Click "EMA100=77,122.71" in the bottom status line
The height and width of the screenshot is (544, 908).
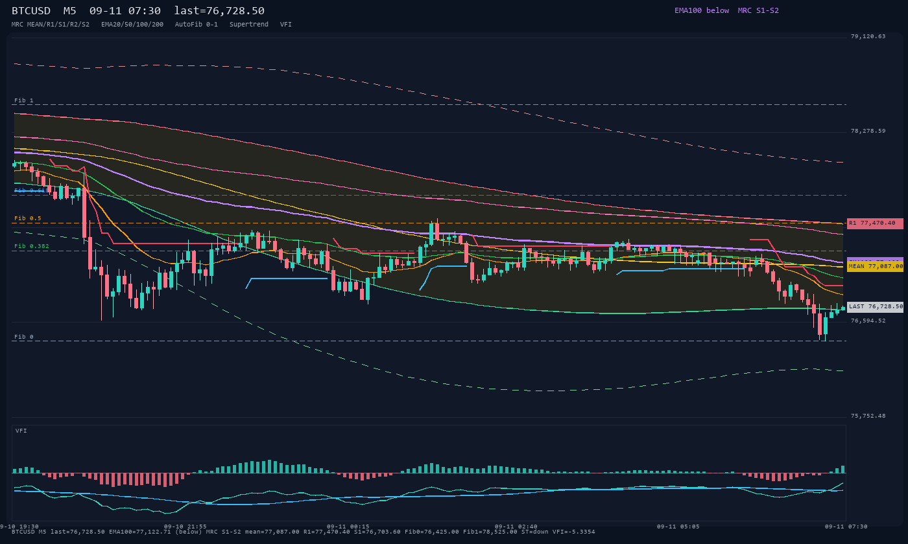click(x=140, y=532)
